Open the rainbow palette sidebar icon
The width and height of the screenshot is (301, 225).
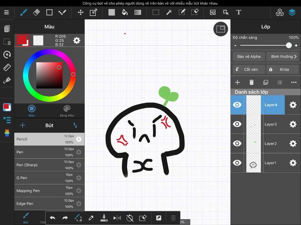pyautogui.click(x=7, y=133)
